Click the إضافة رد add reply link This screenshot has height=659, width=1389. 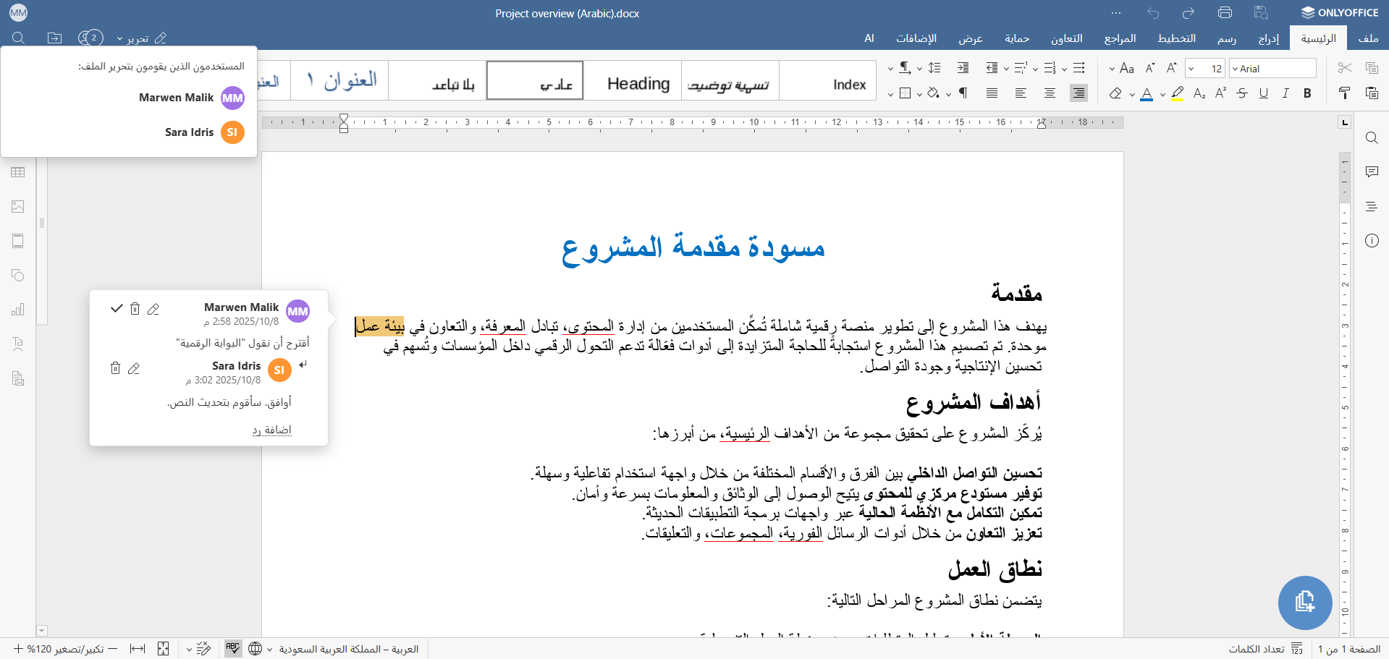pos(271,430)
